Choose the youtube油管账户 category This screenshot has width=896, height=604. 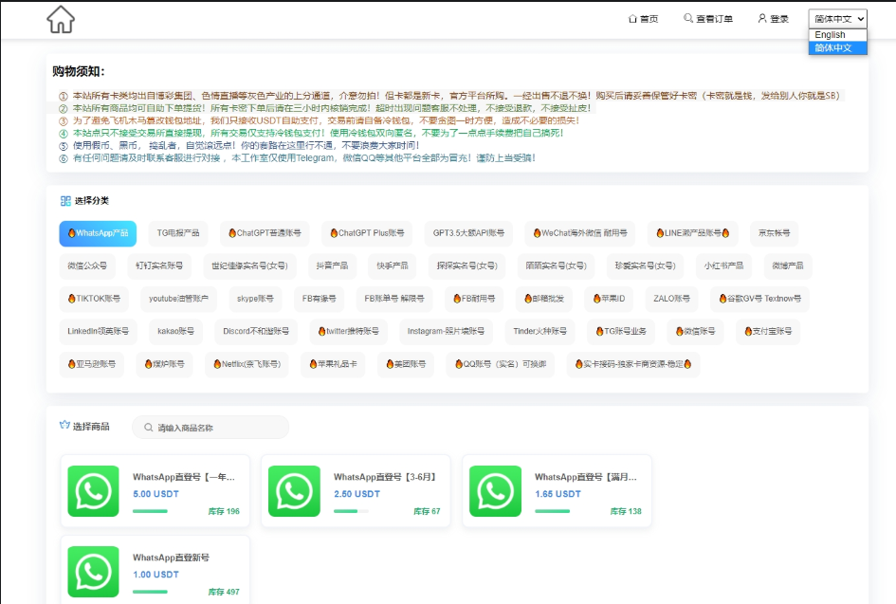179,299
